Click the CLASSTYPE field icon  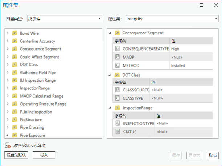coord(118,98)
